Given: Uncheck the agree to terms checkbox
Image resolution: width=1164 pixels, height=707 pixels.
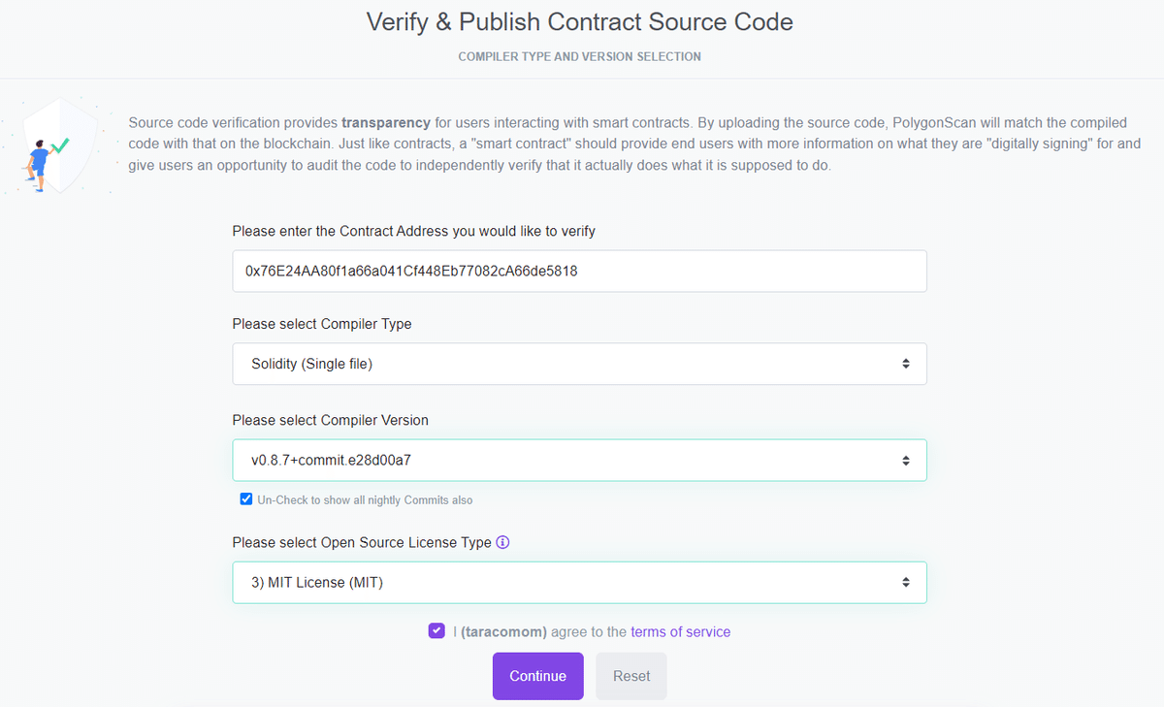Looking at the screenshot, I should [x=436, y=631].
